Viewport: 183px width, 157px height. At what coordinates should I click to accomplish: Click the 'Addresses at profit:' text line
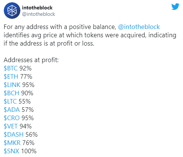[31, 60]
